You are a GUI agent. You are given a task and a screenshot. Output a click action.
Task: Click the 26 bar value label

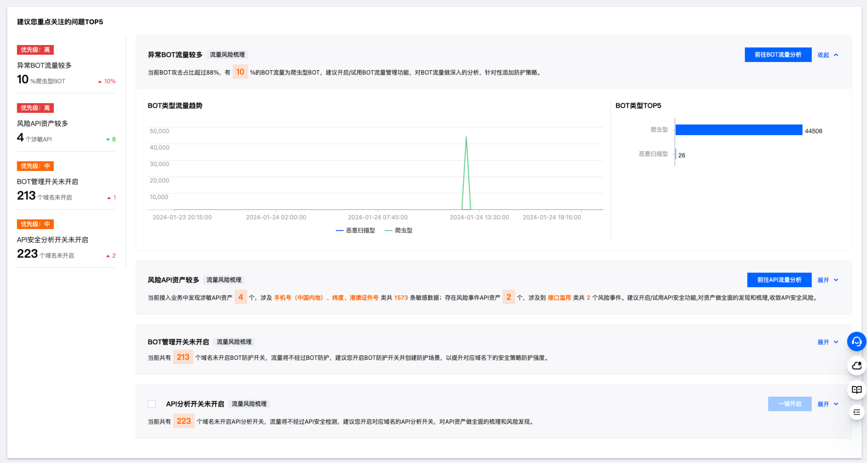[x=682, y=155]
